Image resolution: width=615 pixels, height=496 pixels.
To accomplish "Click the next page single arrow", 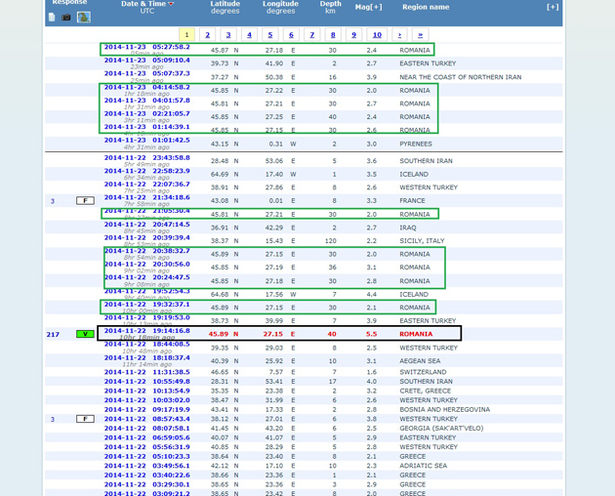I will pyautogui.click(x=398, y=35).
